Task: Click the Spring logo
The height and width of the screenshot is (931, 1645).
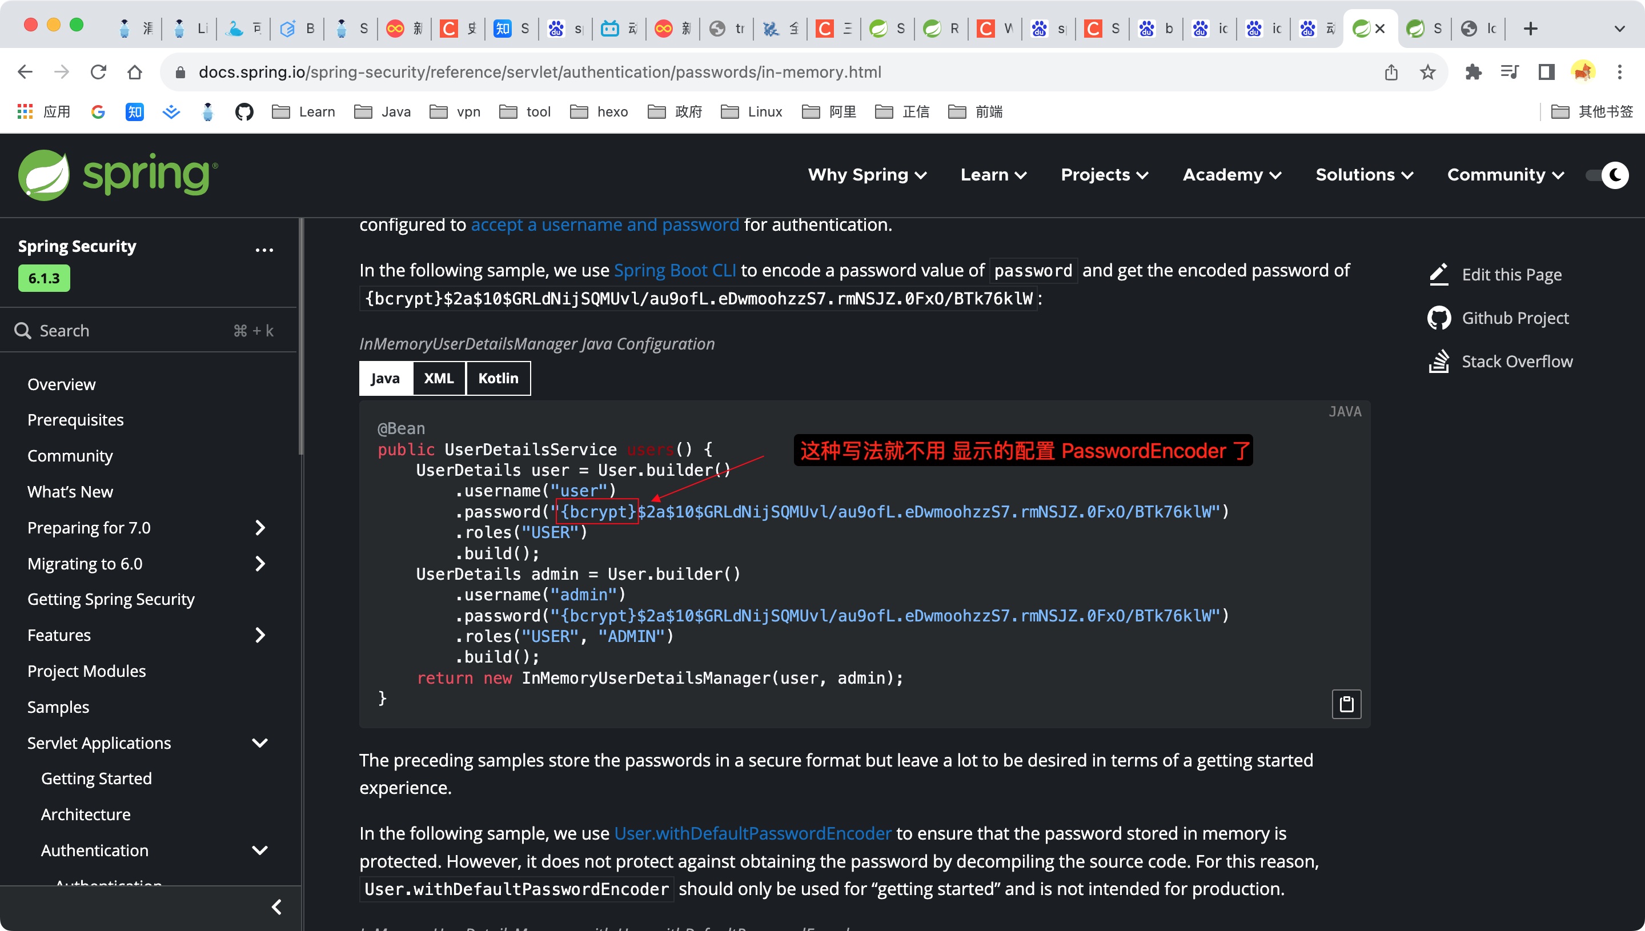Action: tap(118, 175)
